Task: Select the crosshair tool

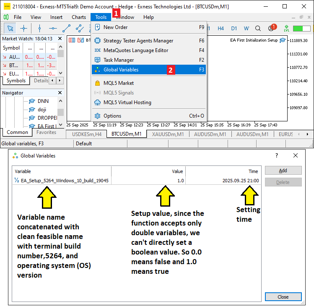Action: coord(23,28)
